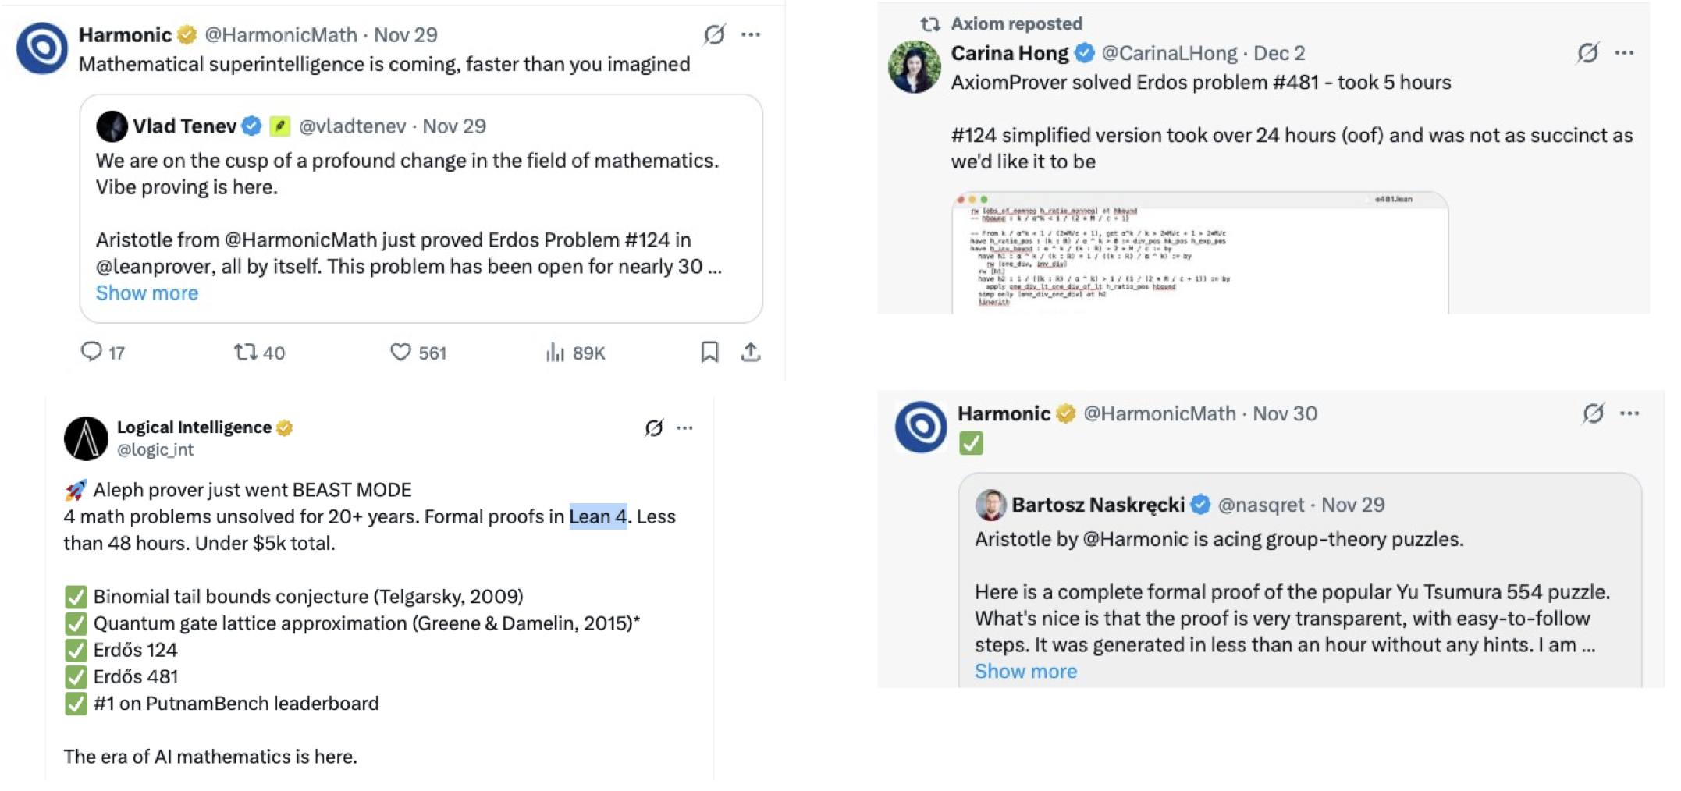The height and width of the screenshot is (791, 1681).
Task: Open more options on Harmonic Nov 30 tweet
Action: pyautogui.click(x=1629, y=413)
